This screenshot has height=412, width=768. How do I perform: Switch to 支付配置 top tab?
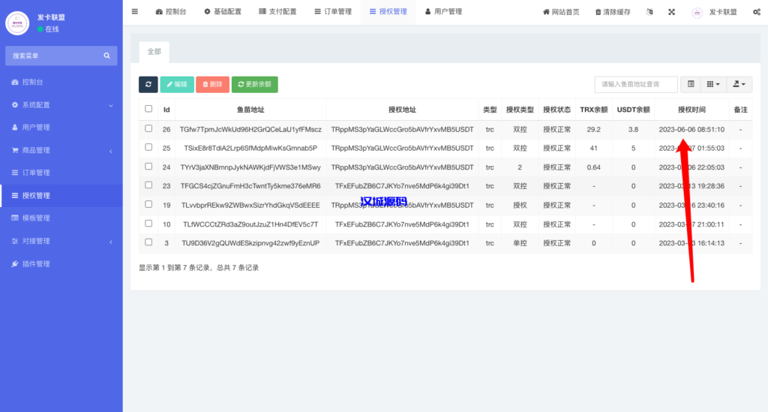pos(277,12)
